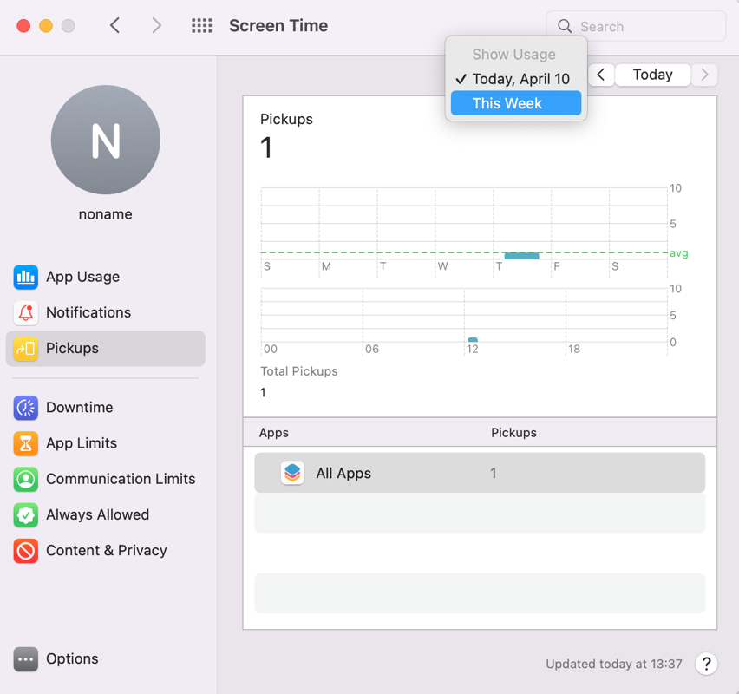Open the help question mark button
Screen dimensions: 739x694
706,664
